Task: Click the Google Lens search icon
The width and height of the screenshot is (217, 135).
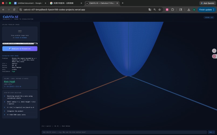Action: [181, 10]
